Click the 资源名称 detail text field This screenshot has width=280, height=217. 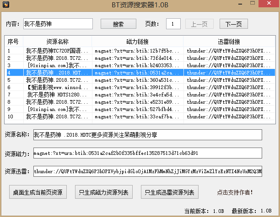coord(147,135)
